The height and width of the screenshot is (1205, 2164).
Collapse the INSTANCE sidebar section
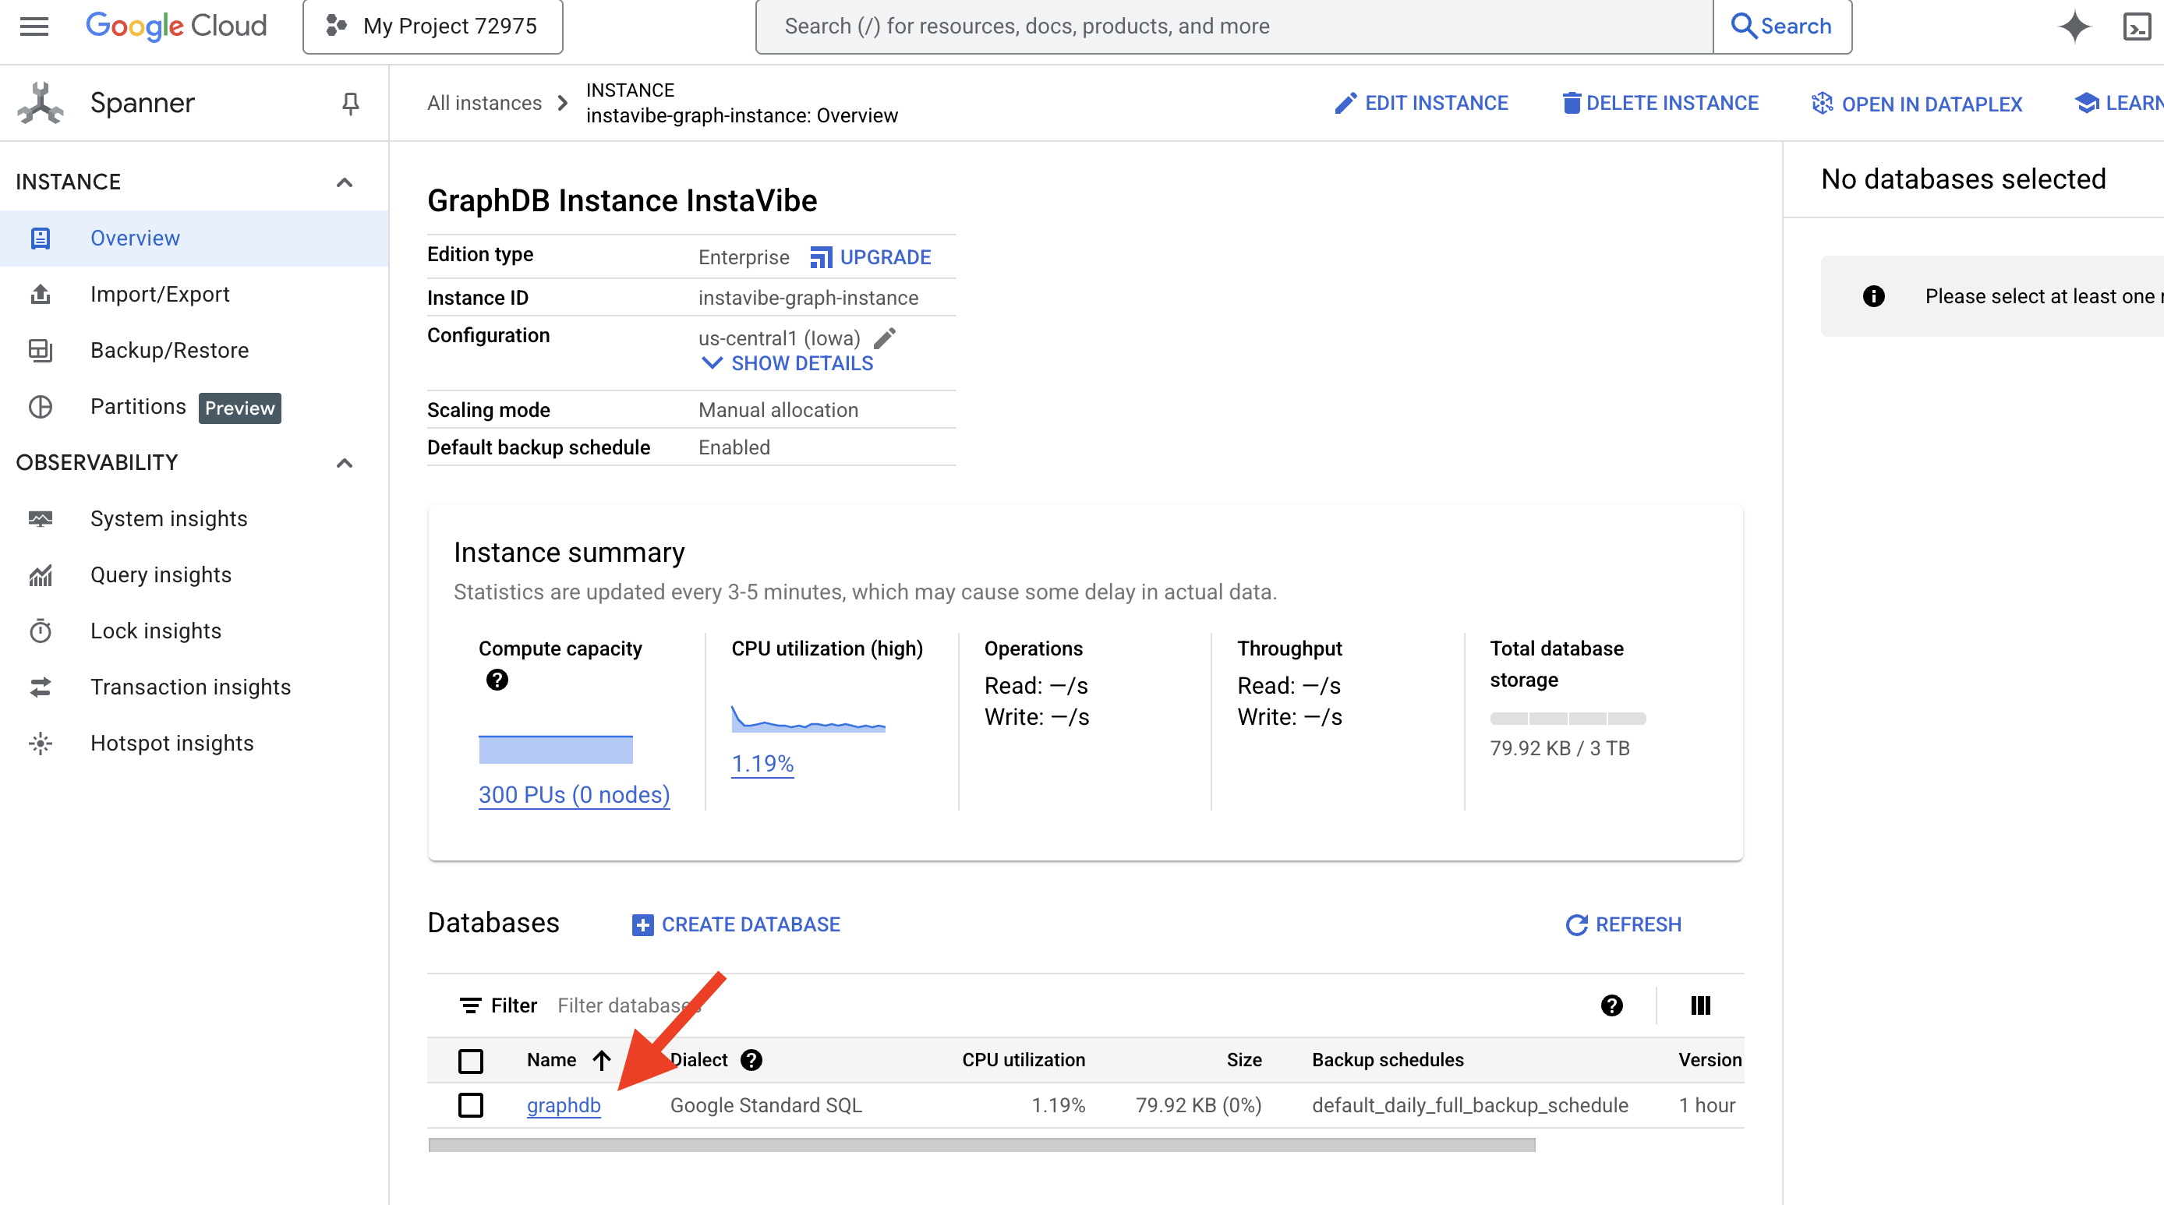click(x=344, y=181)
